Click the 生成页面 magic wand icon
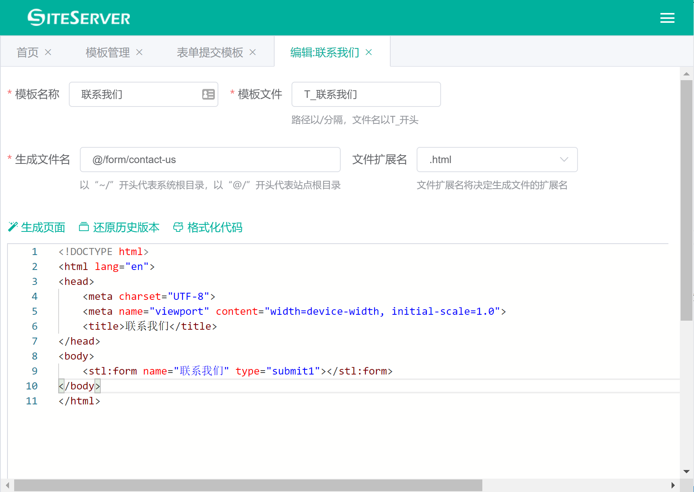The width and height of the screenshot is (694, 492). [x=13, y=227]
